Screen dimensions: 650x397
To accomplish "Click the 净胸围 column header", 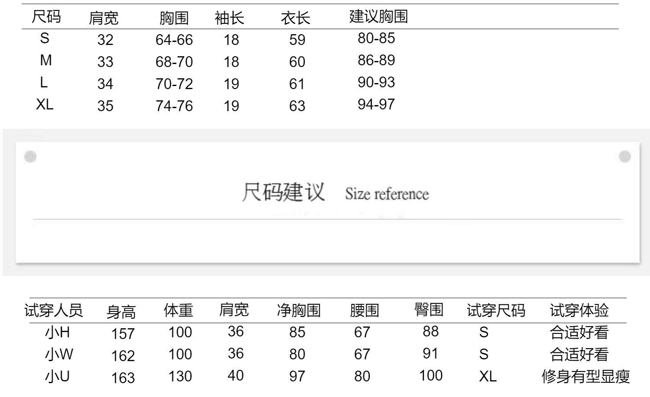I will [299, 310].
